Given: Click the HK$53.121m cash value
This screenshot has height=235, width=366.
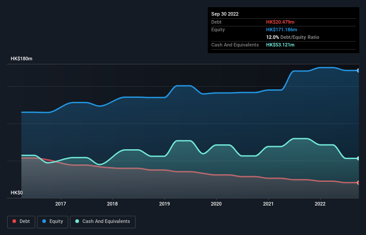Looking at the screenshot, I should (x=280, y=45).
